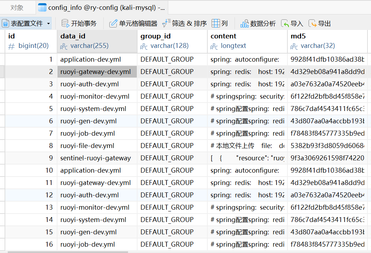Click the 列 columns toolbar button

pos(220,23)
